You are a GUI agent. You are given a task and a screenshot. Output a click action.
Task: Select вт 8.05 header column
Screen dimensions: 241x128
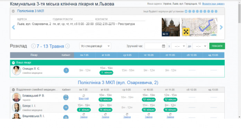[x=106, y=55]
